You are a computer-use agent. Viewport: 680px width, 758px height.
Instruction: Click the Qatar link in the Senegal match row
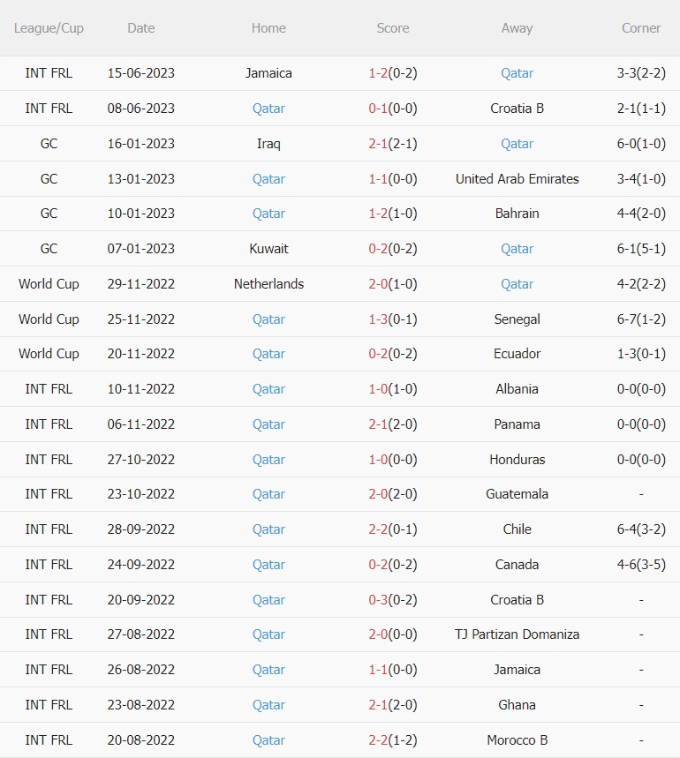[x=268, y=319]
